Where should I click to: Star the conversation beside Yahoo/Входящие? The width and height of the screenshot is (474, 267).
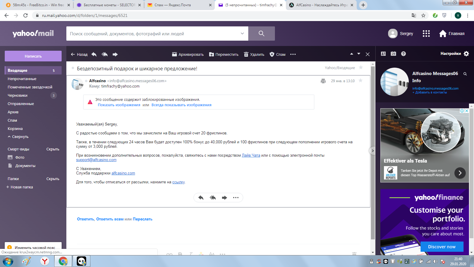[361, 67]
